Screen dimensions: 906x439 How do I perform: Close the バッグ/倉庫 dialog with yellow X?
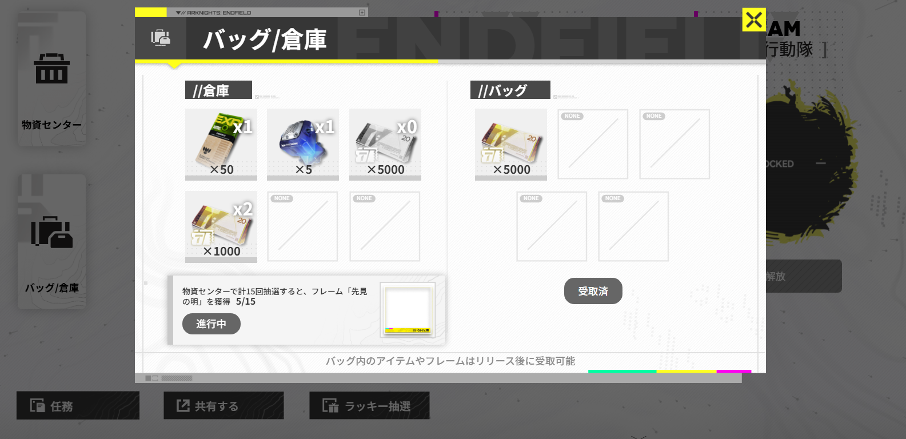coord(754,20)
